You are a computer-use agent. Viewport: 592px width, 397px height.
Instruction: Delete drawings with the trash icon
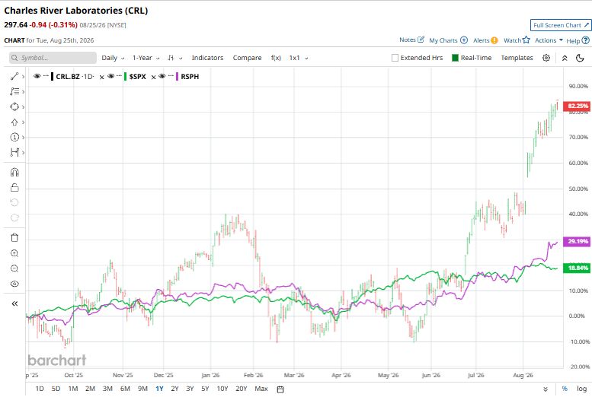14,238
